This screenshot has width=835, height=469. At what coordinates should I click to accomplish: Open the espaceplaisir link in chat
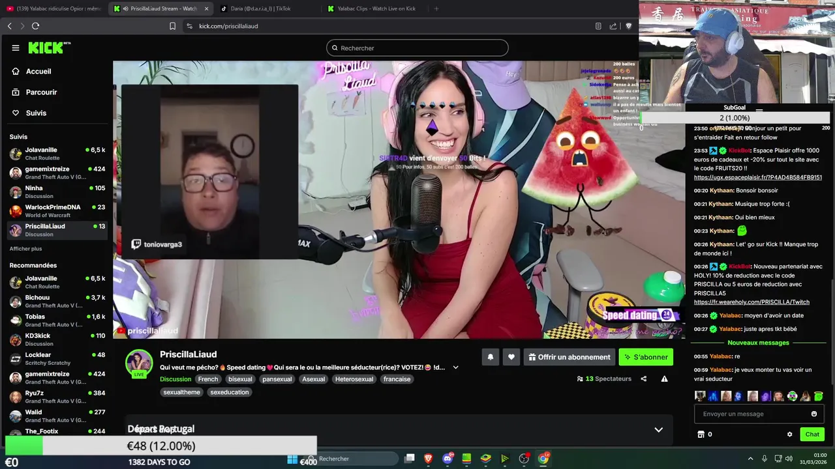pos(757,177)
